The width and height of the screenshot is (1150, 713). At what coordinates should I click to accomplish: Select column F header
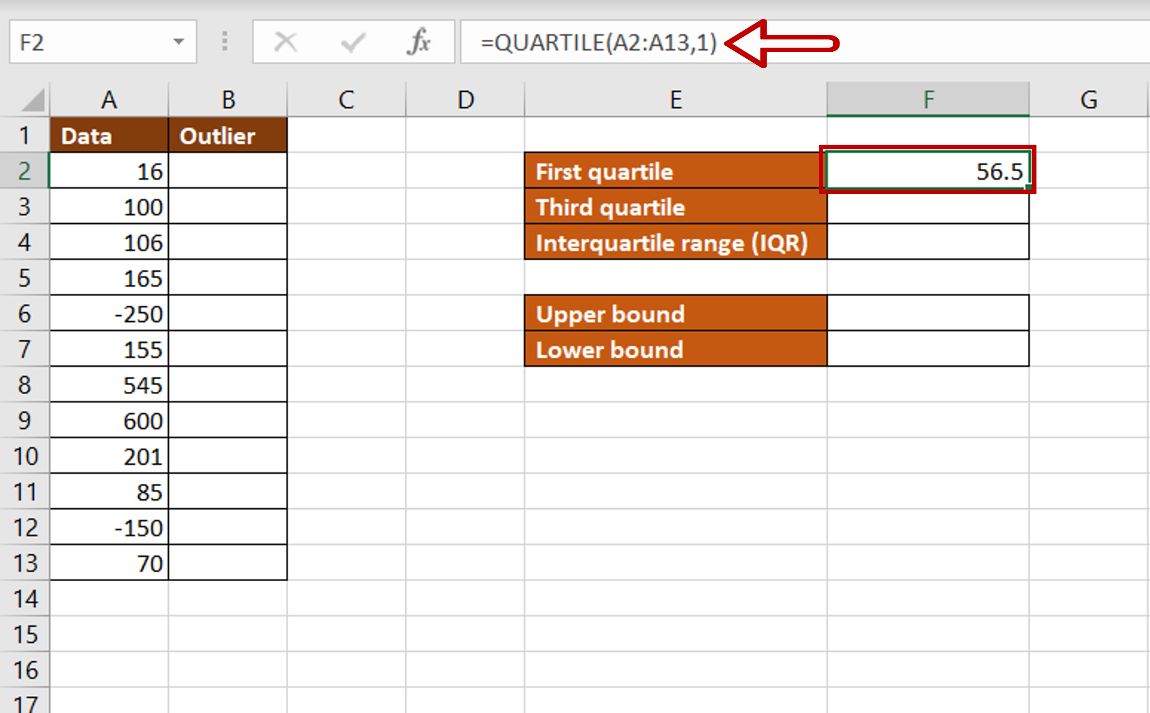pos(928,99)
